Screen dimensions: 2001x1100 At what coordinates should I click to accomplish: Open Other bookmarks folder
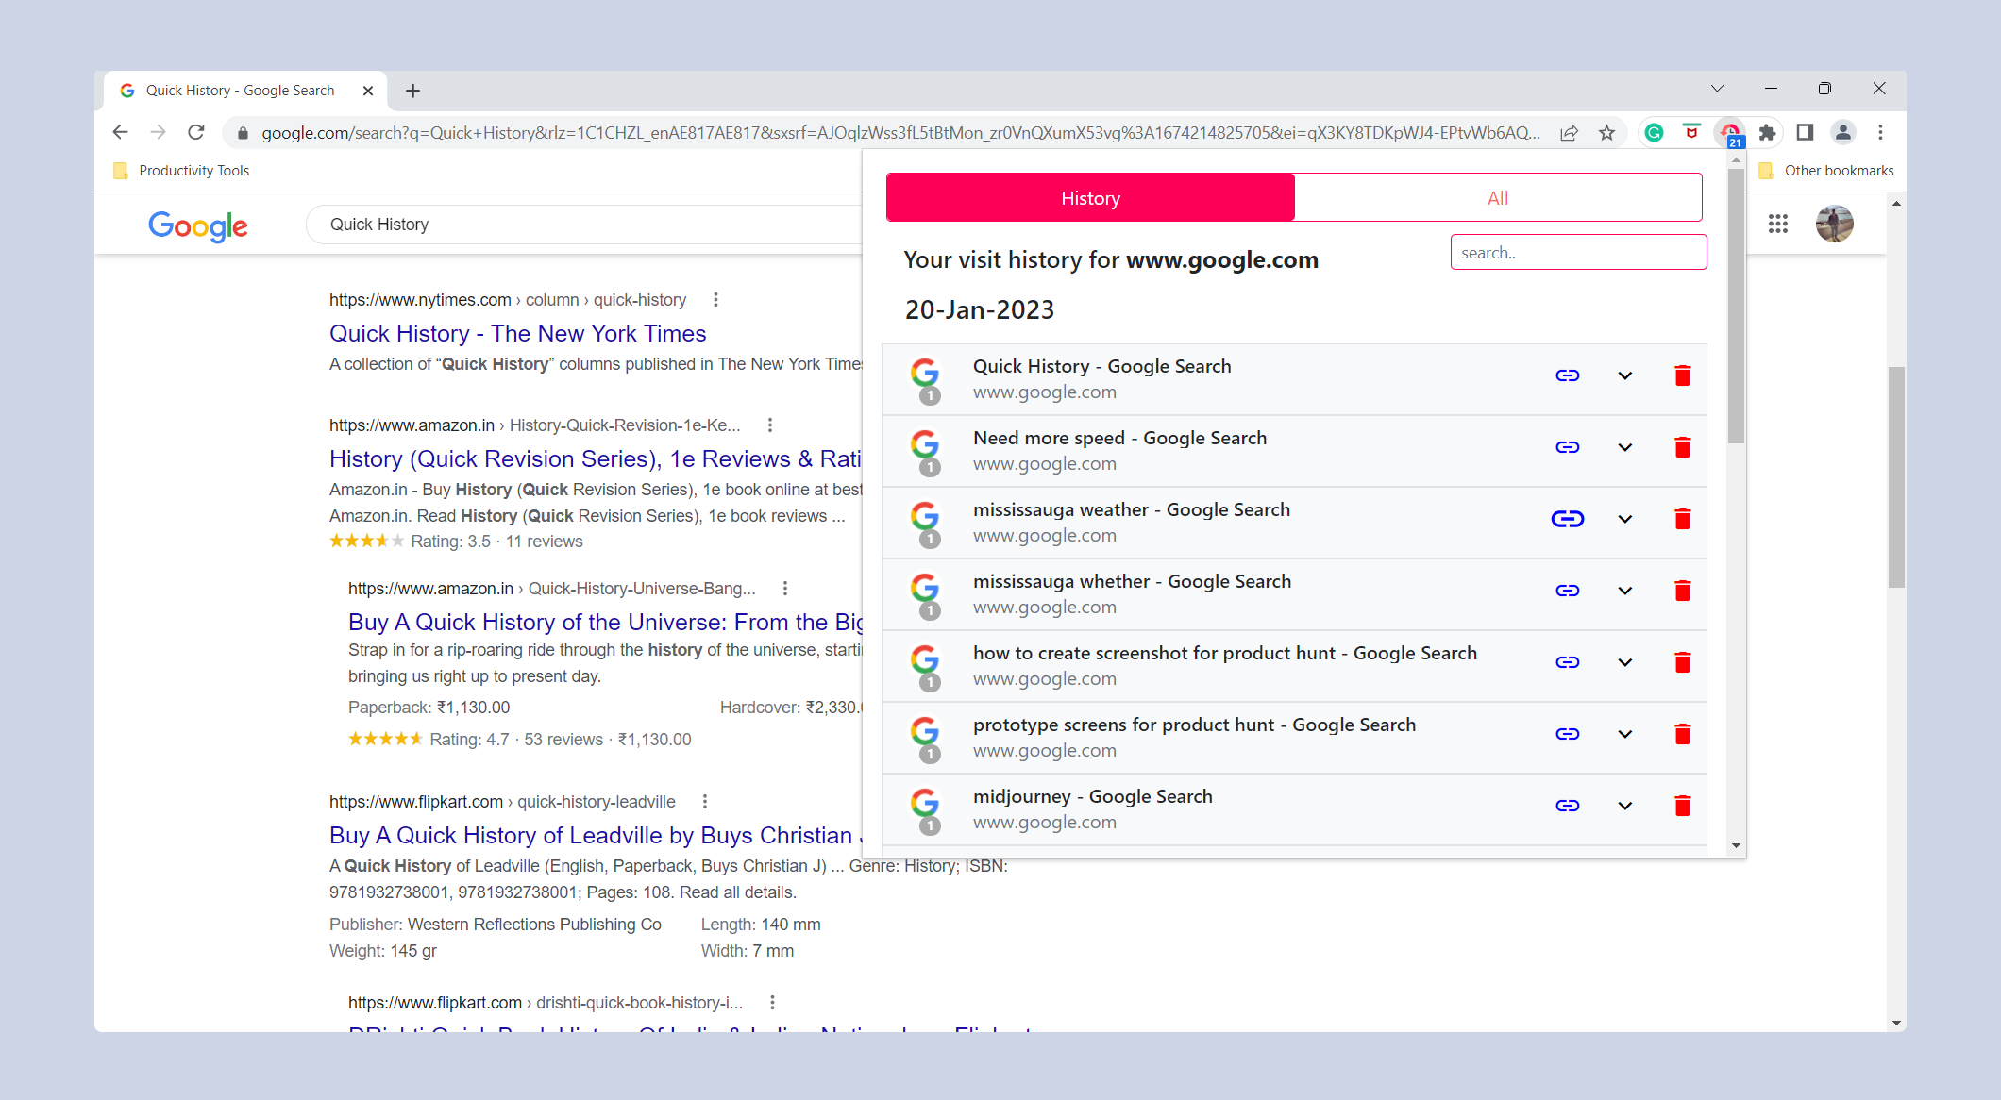tap(1826, 171)
